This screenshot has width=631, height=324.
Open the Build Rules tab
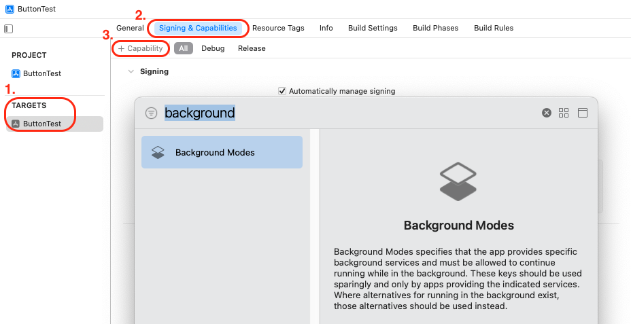(x=494, y=28)
